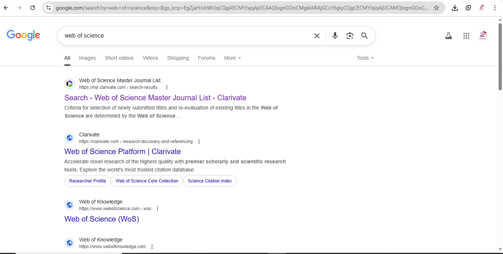Open Search Labs flask icon

449,36
